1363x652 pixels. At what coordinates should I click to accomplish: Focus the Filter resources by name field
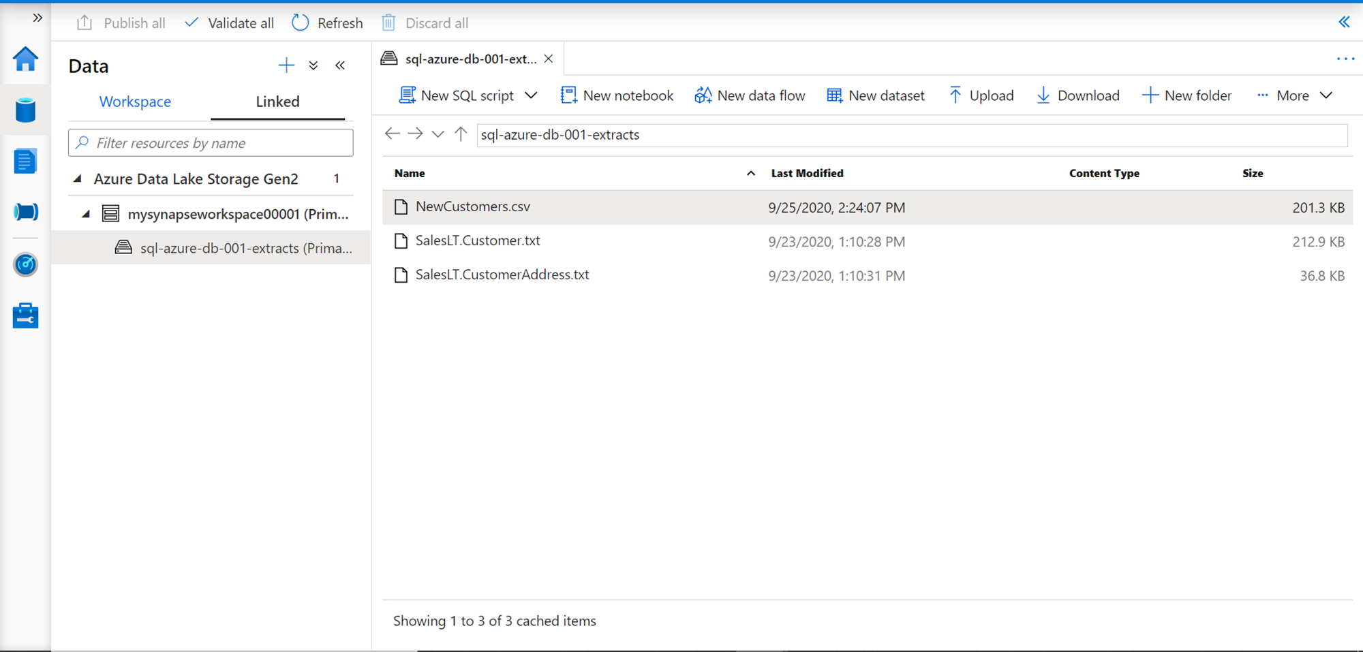tap(211, 143)
